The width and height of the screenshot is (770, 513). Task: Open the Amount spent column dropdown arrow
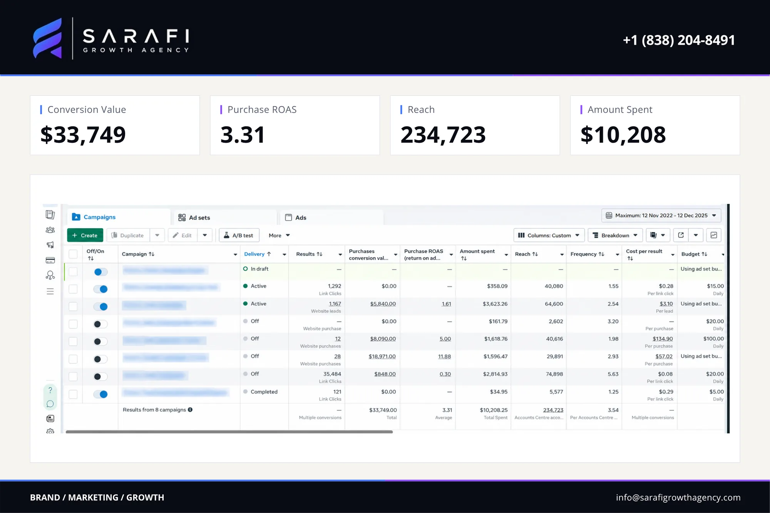pos(506,254)
